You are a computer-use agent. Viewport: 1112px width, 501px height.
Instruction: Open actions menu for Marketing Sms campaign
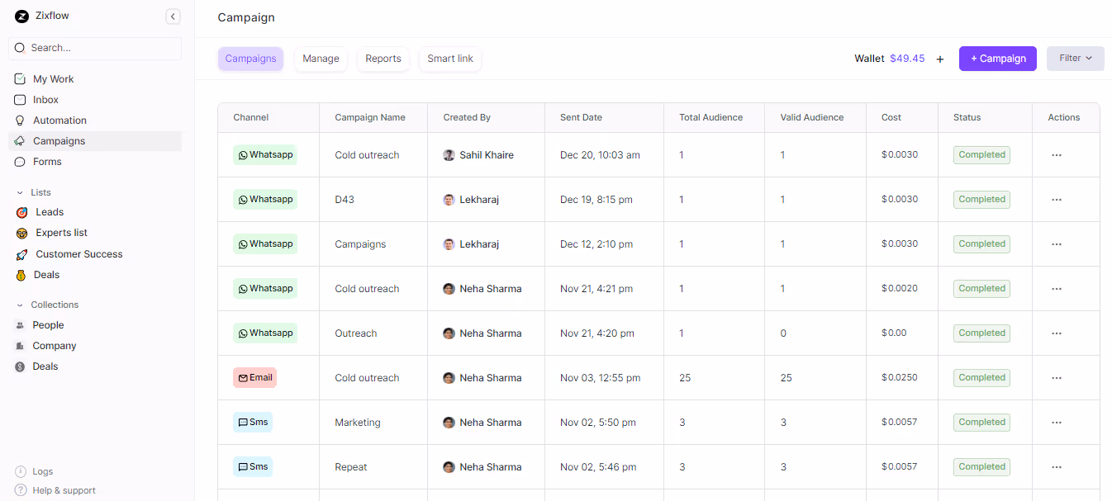(x=1057, y=423)
